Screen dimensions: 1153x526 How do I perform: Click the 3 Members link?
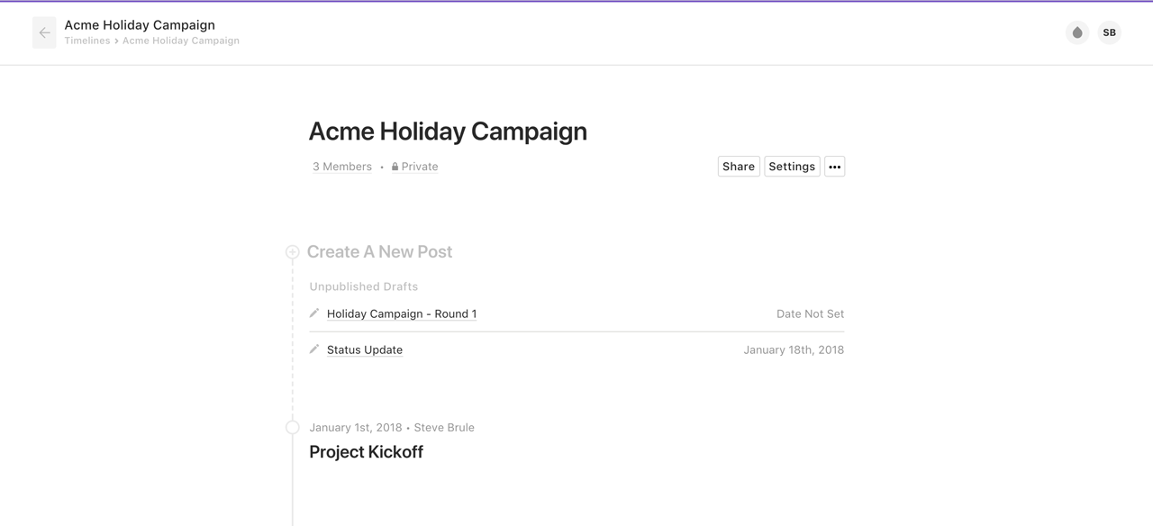coord(342,167)
